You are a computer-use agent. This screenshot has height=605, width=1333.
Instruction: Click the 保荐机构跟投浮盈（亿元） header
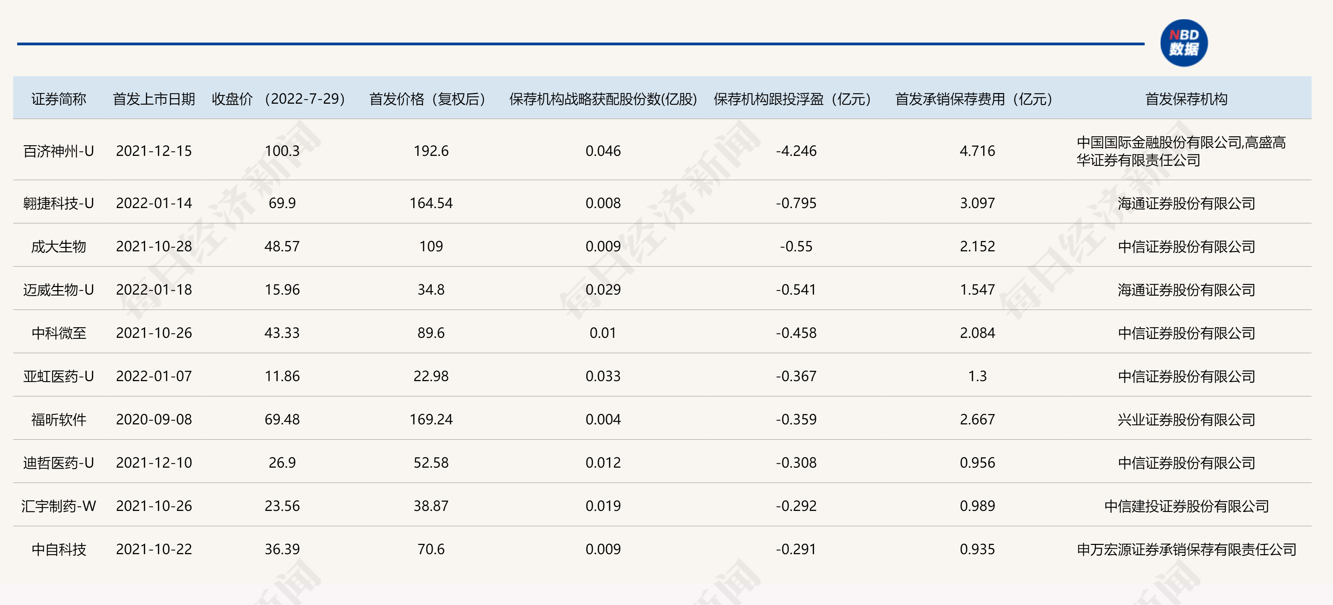coord(796,99)
